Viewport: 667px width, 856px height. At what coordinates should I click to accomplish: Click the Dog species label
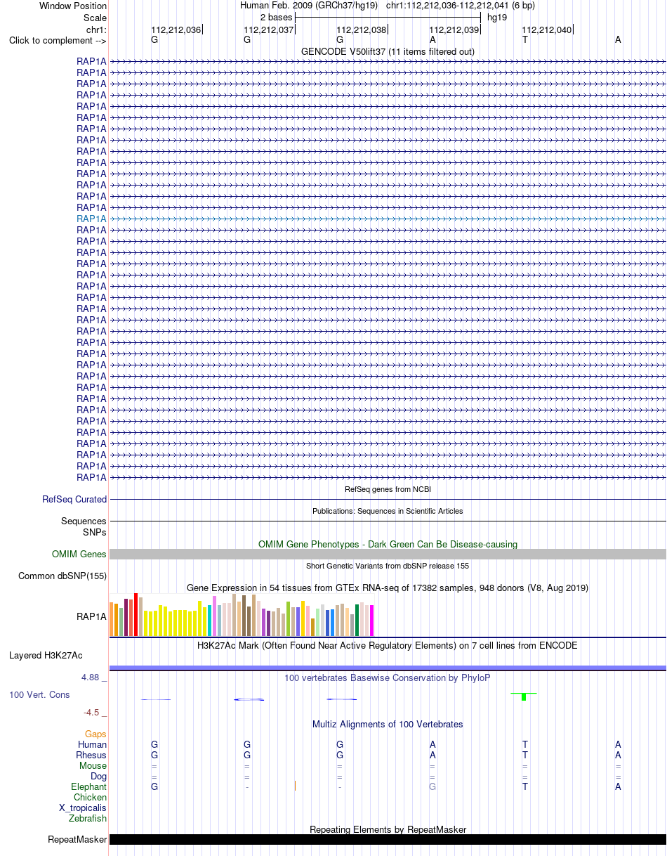pyautogui.click(x=98, y=777)
